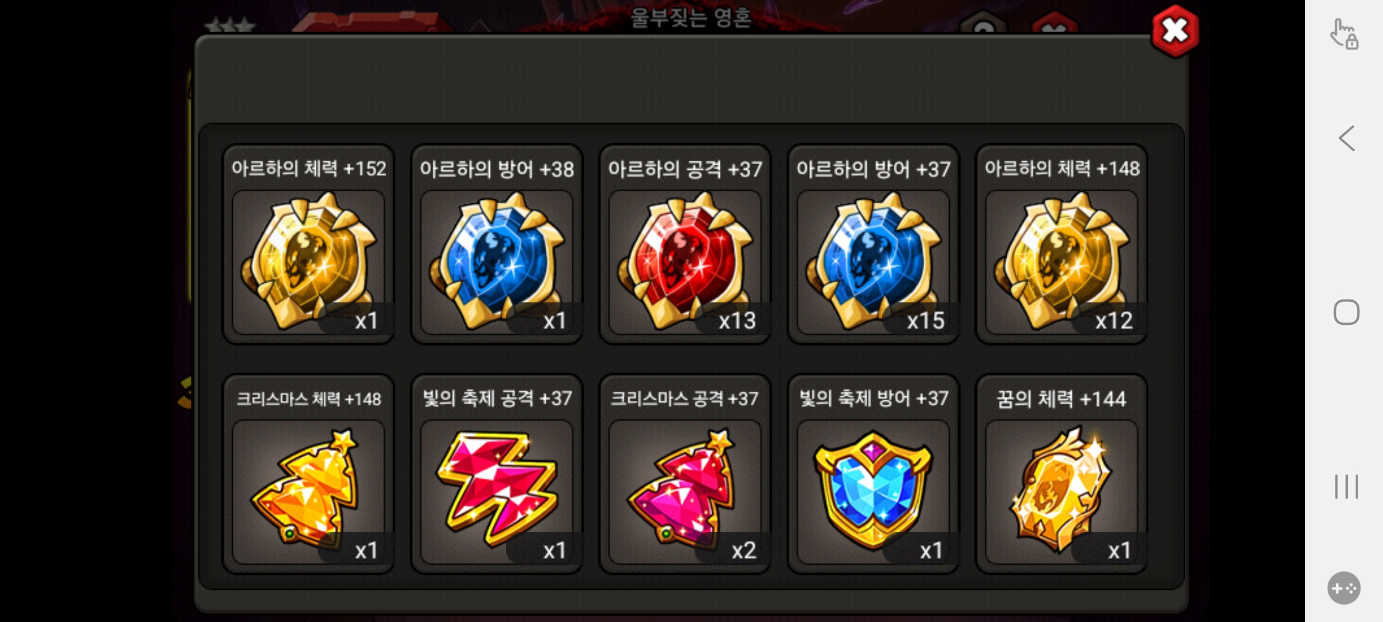Toggle the touch lock hand icon
This screenshot has height=622, width=1383.
point(1344,34)
